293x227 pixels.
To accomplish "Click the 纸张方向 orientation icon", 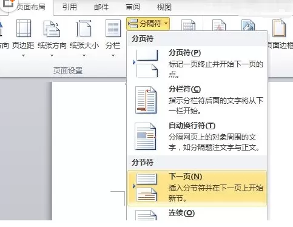I will pos(52,29).
